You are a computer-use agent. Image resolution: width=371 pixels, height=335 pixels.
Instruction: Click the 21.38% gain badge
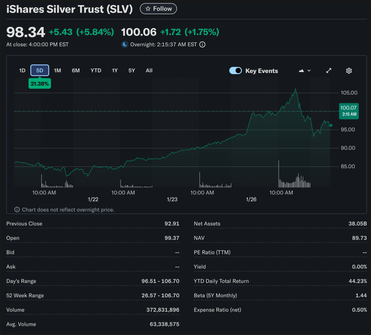(40, 83)
